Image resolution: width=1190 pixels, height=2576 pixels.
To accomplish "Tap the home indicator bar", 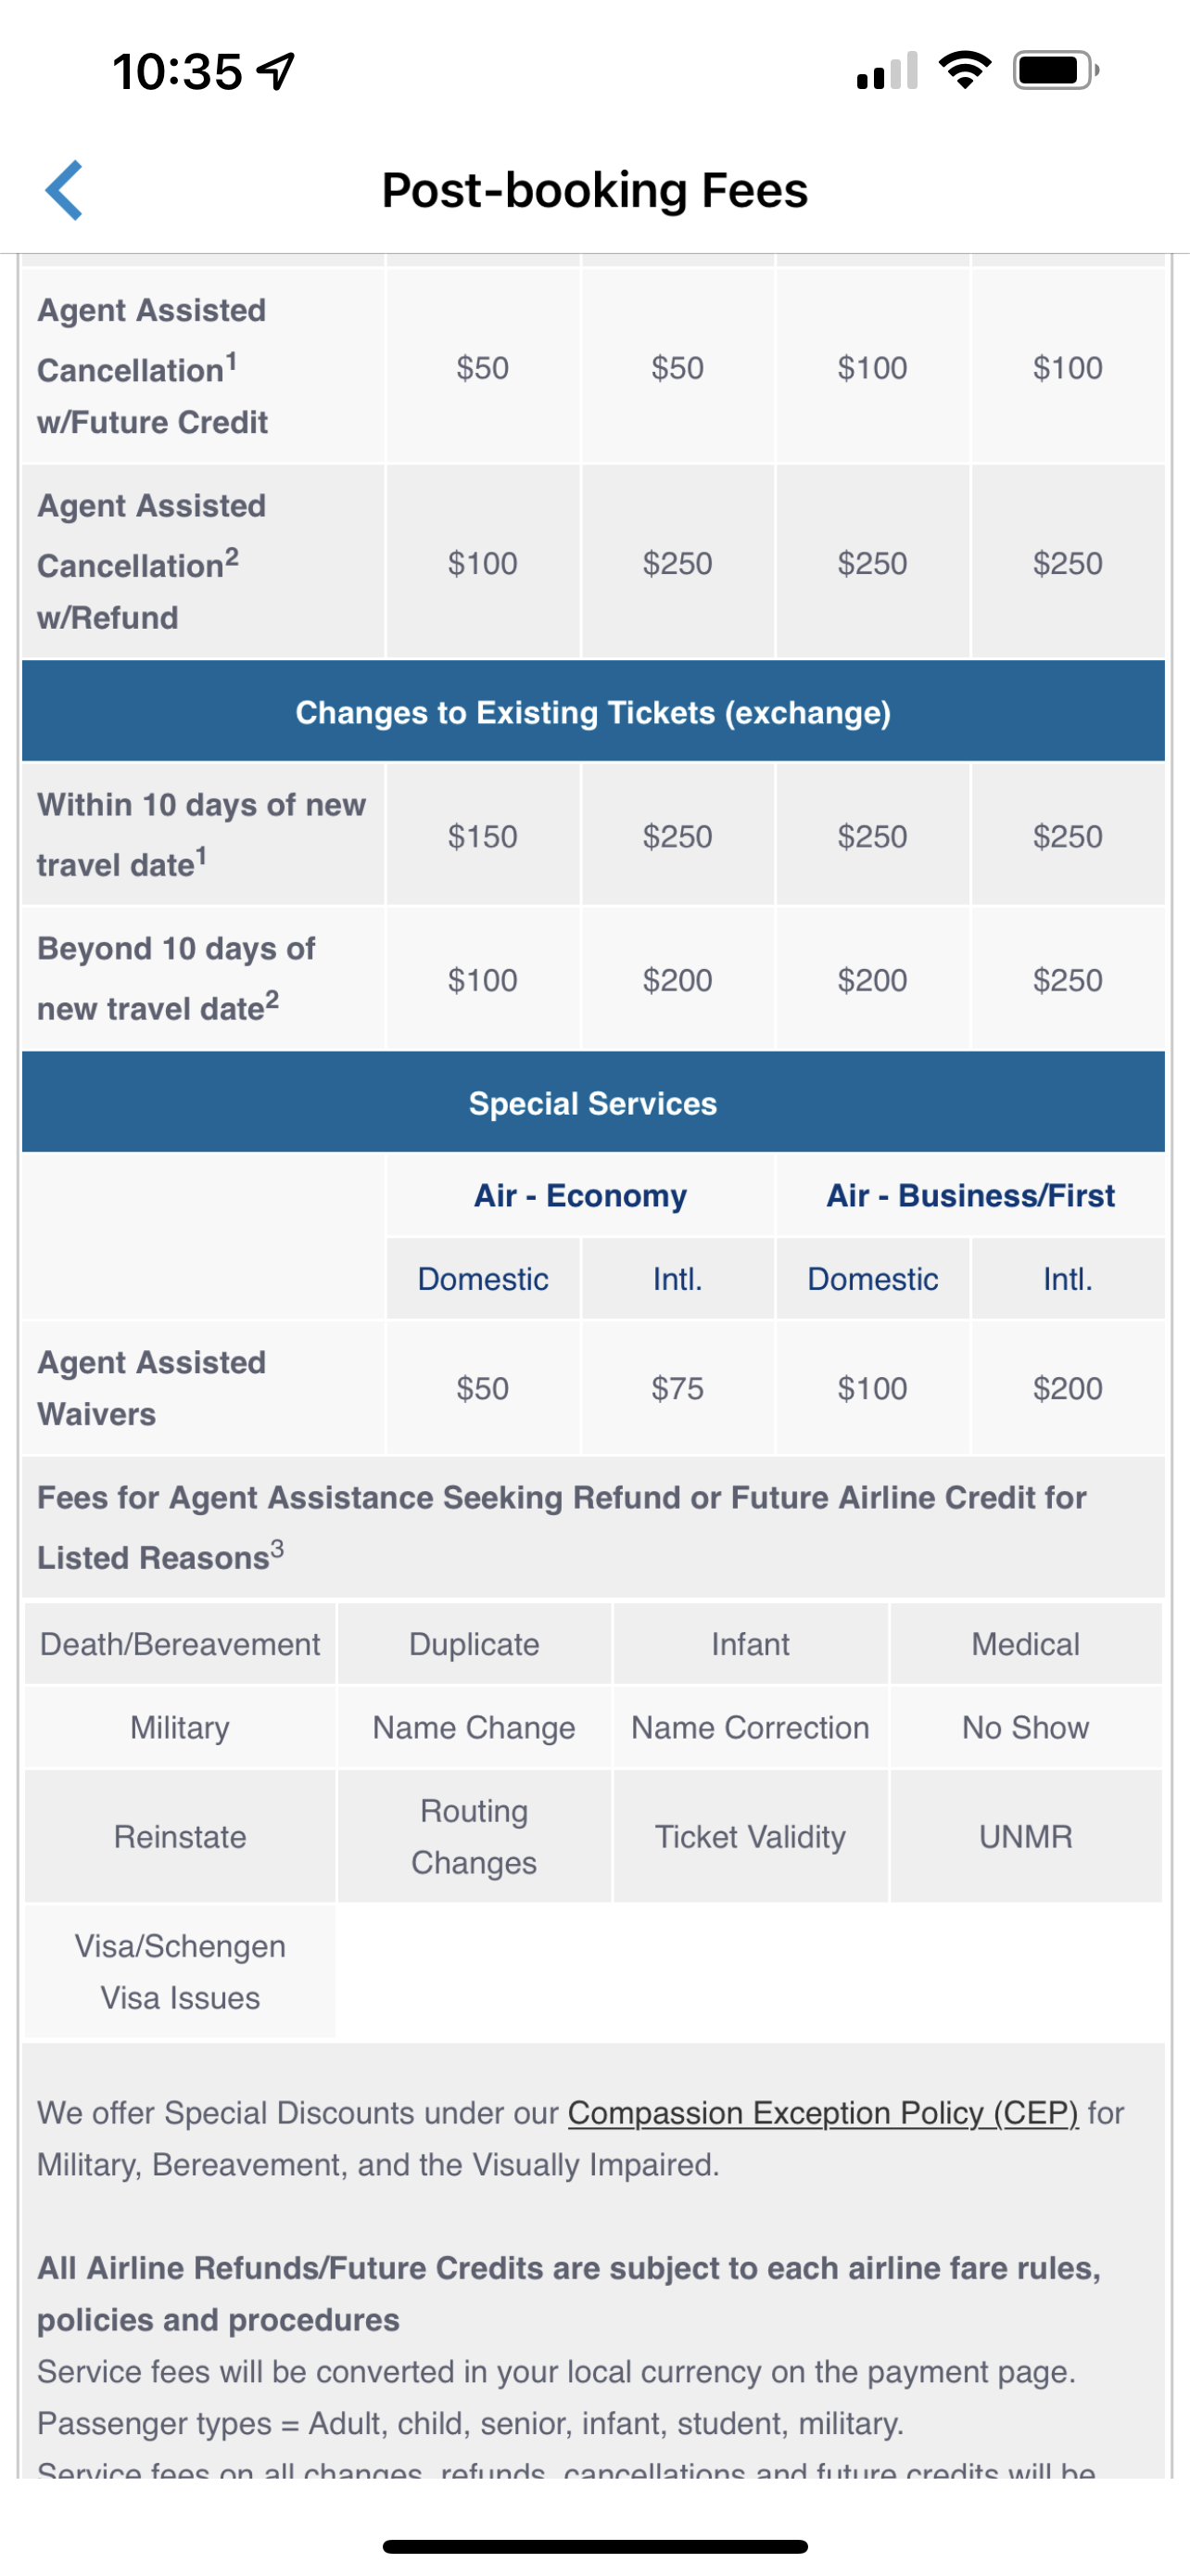I will pos(594,2546).
